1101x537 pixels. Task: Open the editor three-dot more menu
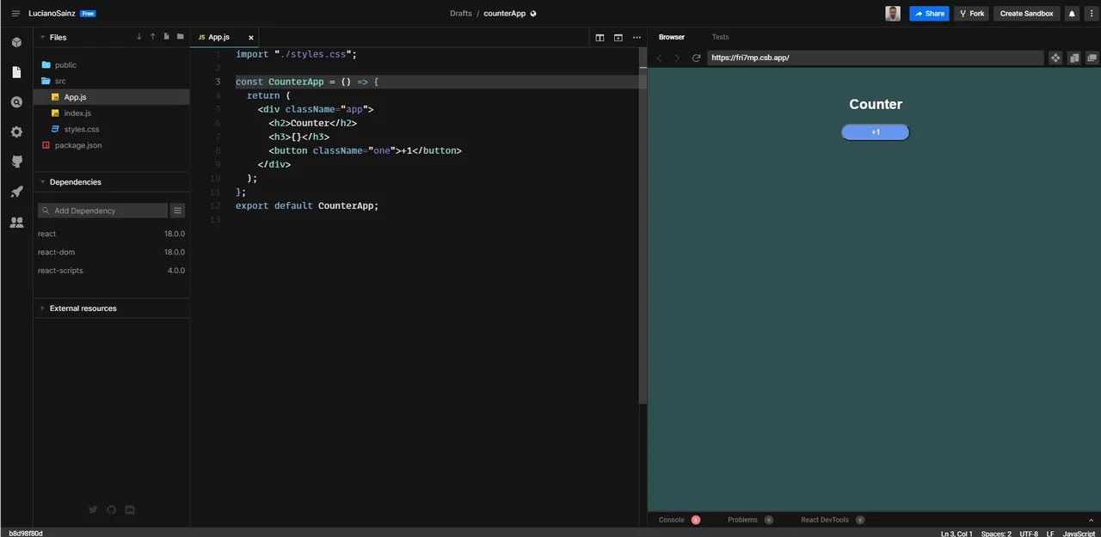pyautogui.click(x=637, y=38)
